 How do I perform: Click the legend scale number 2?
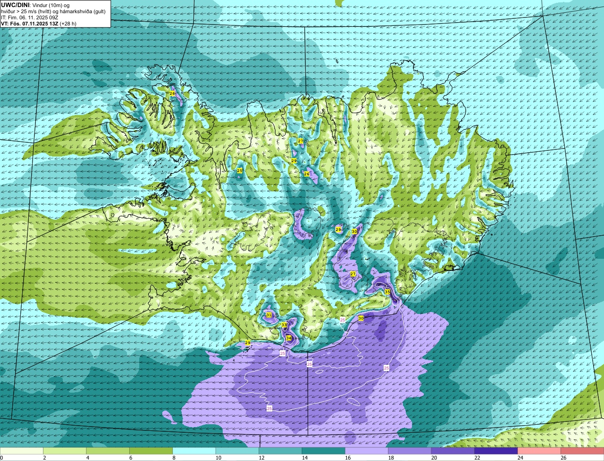[44, 458]
